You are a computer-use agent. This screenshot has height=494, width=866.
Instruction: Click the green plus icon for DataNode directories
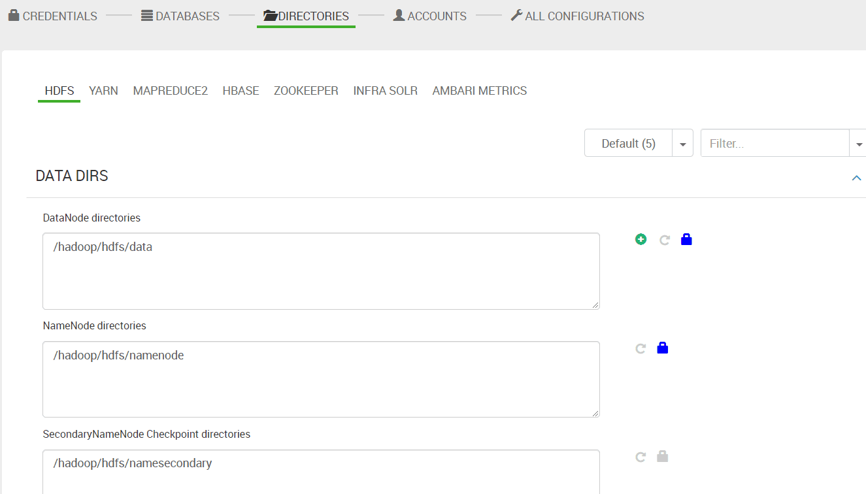(x=641, y=240)
